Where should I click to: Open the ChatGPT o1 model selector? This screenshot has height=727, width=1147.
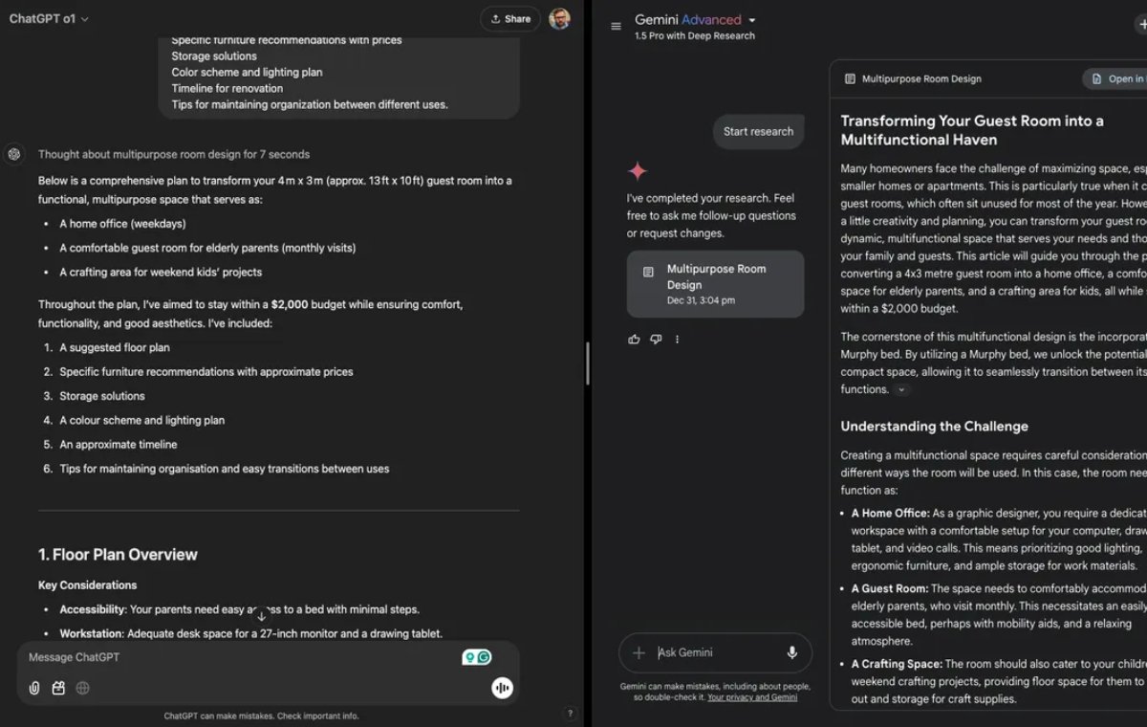click(x=49, y=19)
